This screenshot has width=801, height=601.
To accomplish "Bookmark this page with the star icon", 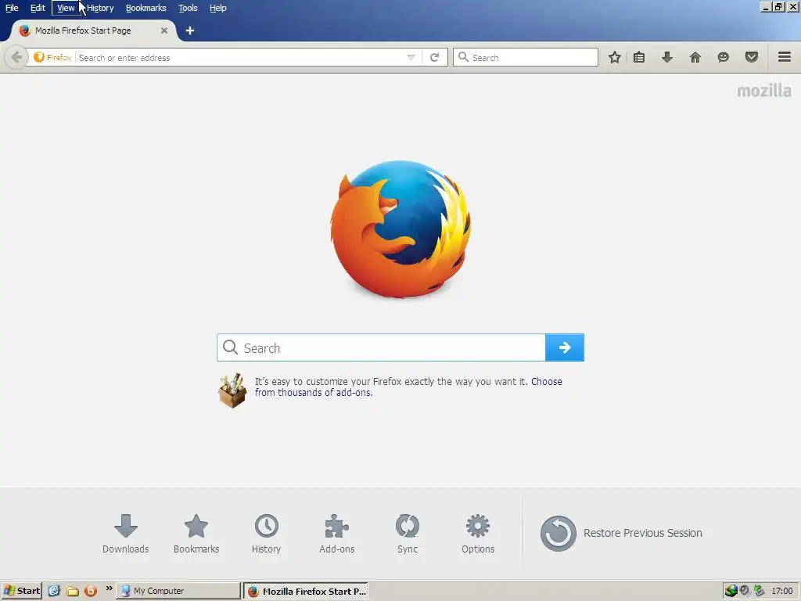I will (x=615, y=57).
